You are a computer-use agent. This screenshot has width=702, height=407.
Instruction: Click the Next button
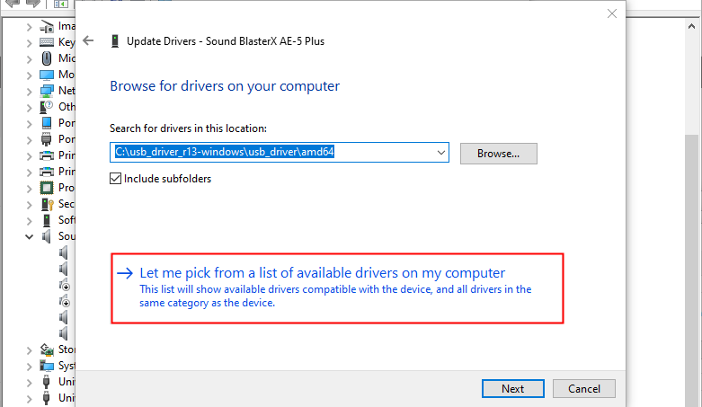click(x=512, y=389)
